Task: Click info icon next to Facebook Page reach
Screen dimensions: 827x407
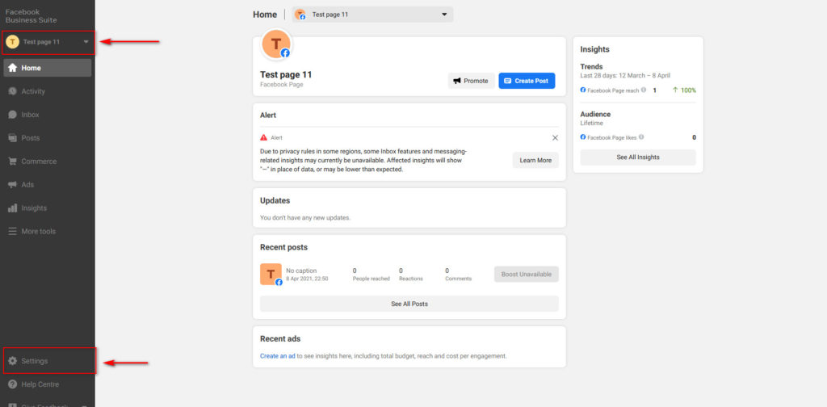Action: tap(644, 90)
